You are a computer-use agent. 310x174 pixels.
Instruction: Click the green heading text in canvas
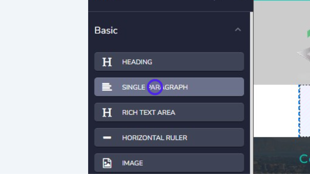pos(304,159)
